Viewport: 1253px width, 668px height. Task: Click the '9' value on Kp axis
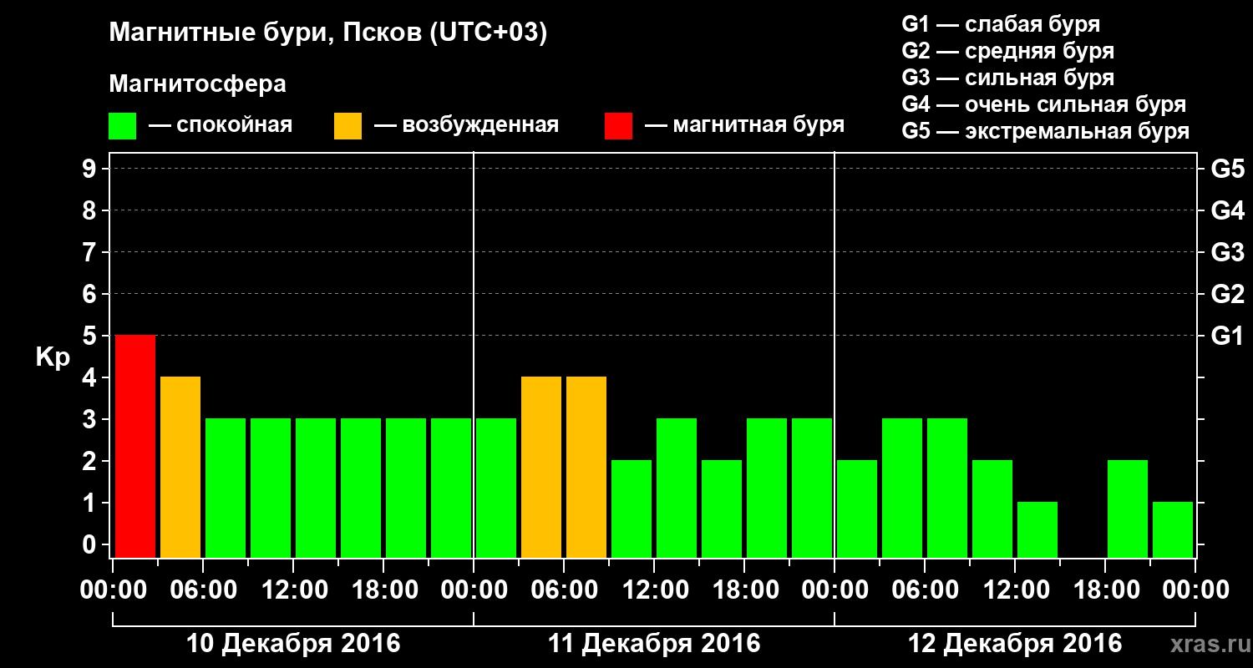pos(91,169)
